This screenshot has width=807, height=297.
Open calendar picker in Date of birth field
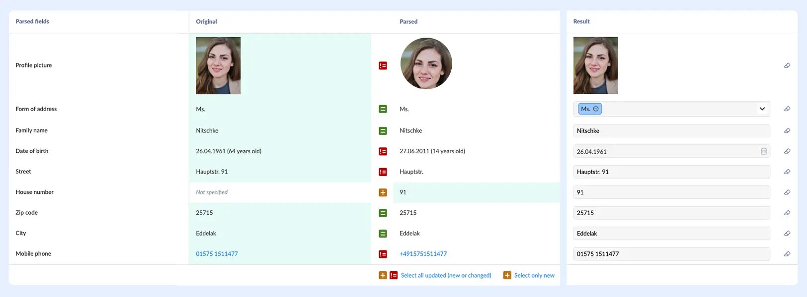(x=764, y=151)
